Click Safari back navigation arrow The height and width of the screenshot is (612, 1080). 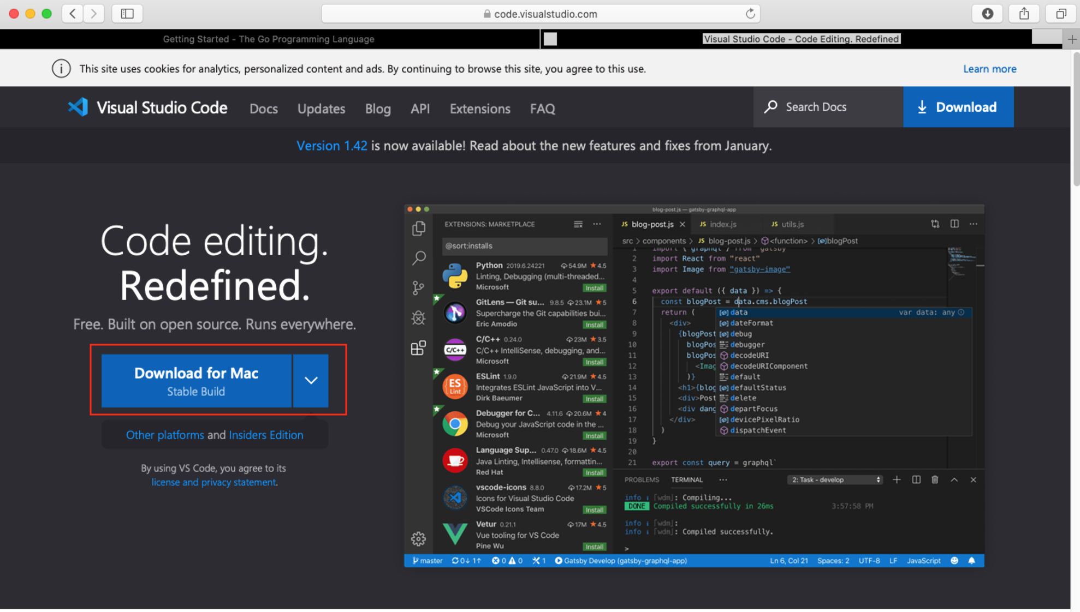(x=72, y=14)
